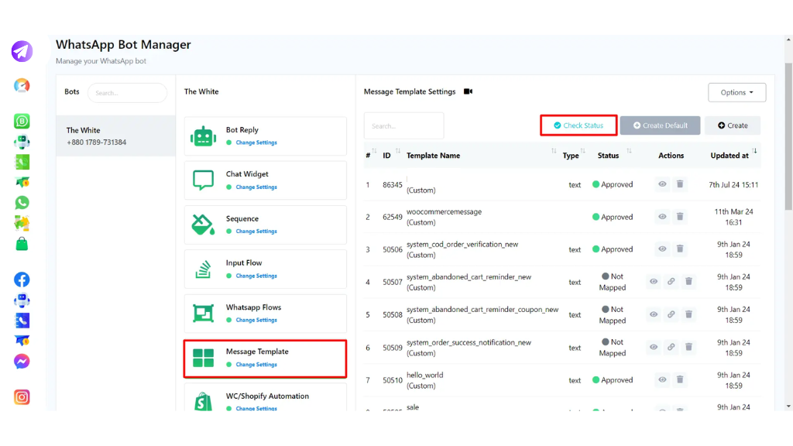Click link icon for template 50507
This screenshot has height=446, width=793.
[671, 281]
